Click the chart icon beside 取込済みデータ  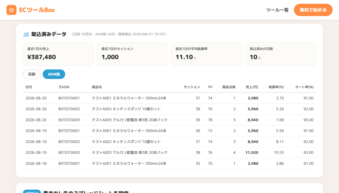26,34
